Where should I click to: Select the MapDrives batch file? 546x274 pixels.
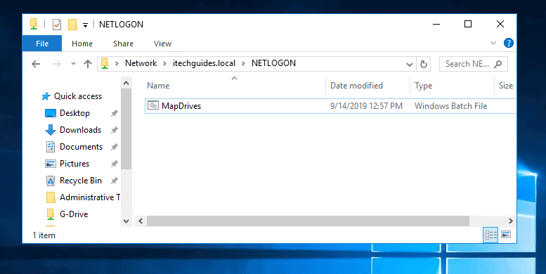tap(330, 106)
